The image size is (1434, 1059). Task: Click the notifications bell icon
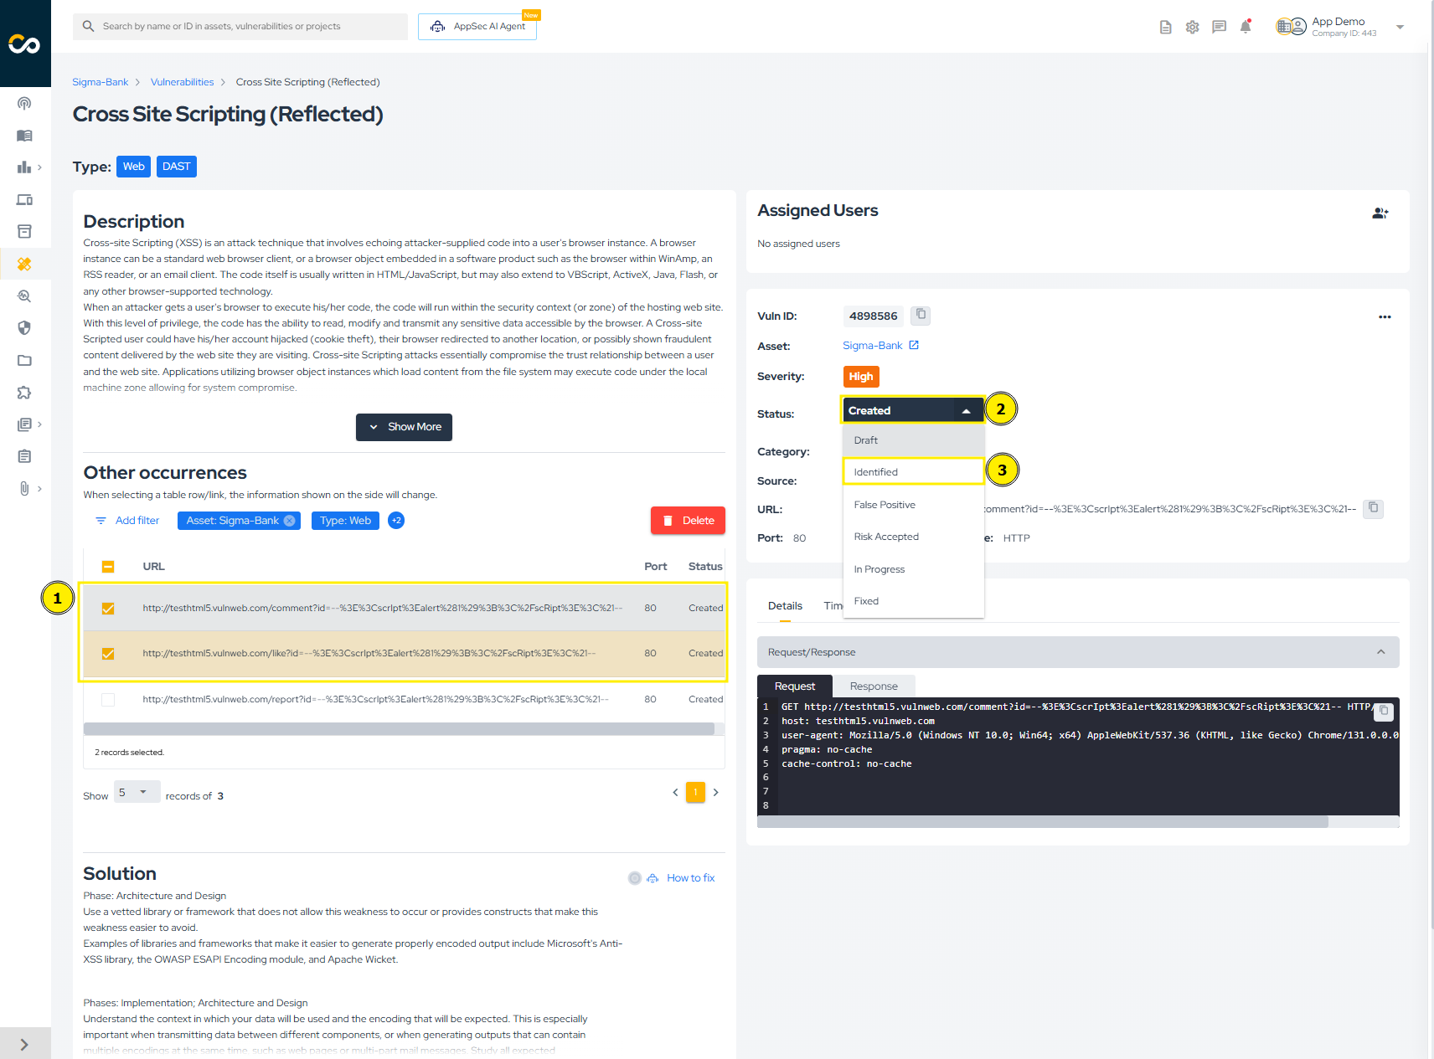click(1246, 27)
